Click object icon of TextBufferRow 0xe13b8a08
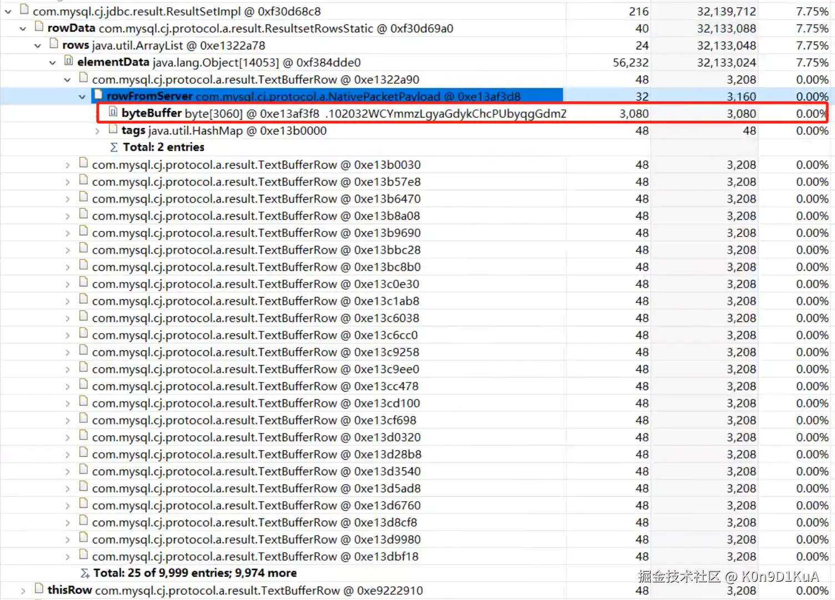This screenshot has height=600, width=835. coord(83,214)
